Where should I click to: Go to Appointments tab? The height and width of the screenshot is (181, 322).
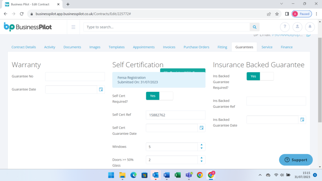[144, 47]
